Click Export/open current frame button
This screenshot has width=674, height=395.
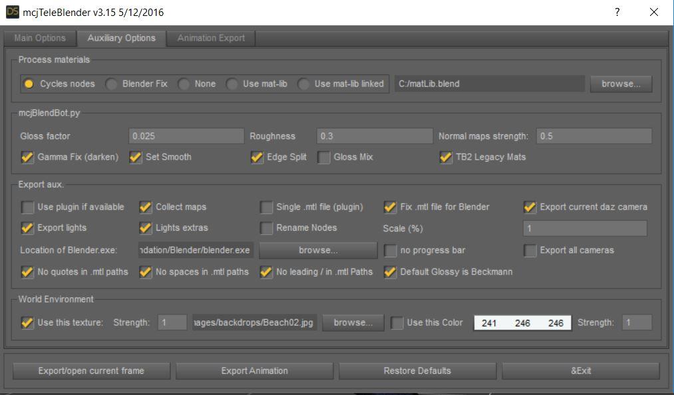click(91, 370)
